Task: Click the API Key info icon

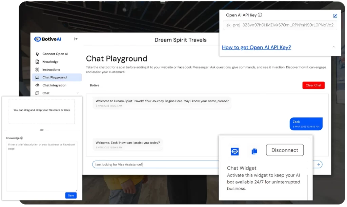Action: [x=260, y=15]
